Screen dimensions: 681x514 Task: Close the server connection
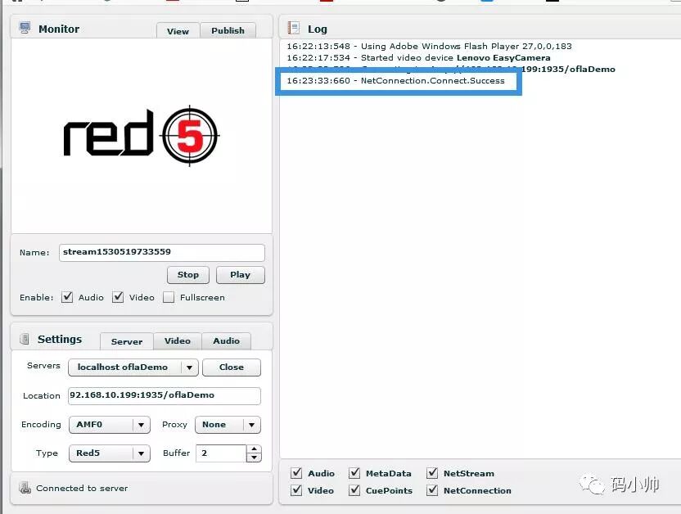click(232, 367)
